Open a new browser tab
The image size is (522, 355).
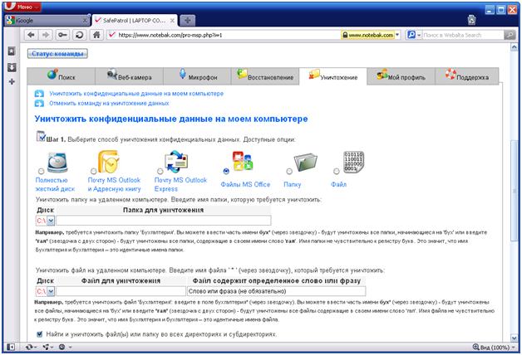click(x=187, y=21)
